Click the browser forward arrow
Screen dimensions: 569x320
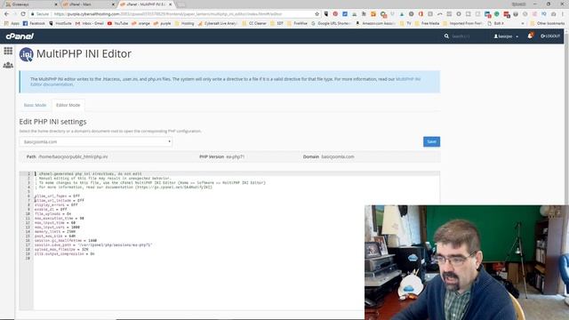coord(15,14)
